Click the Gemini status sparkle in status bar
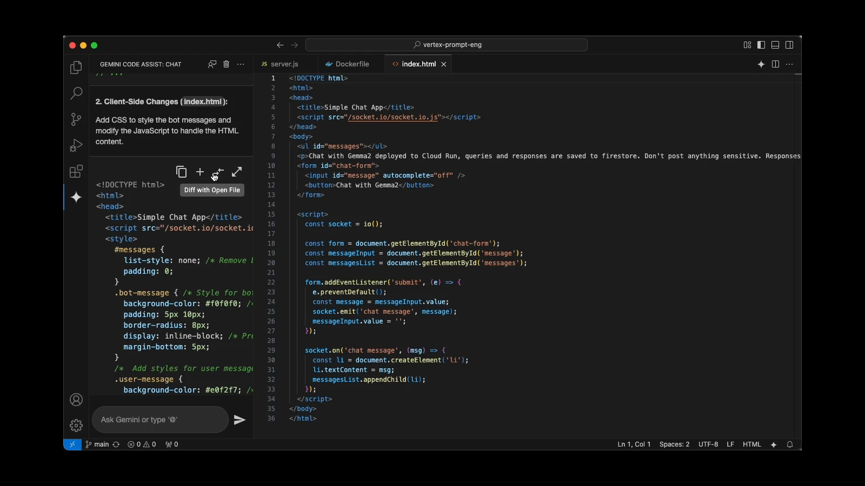 pos(774,444)
